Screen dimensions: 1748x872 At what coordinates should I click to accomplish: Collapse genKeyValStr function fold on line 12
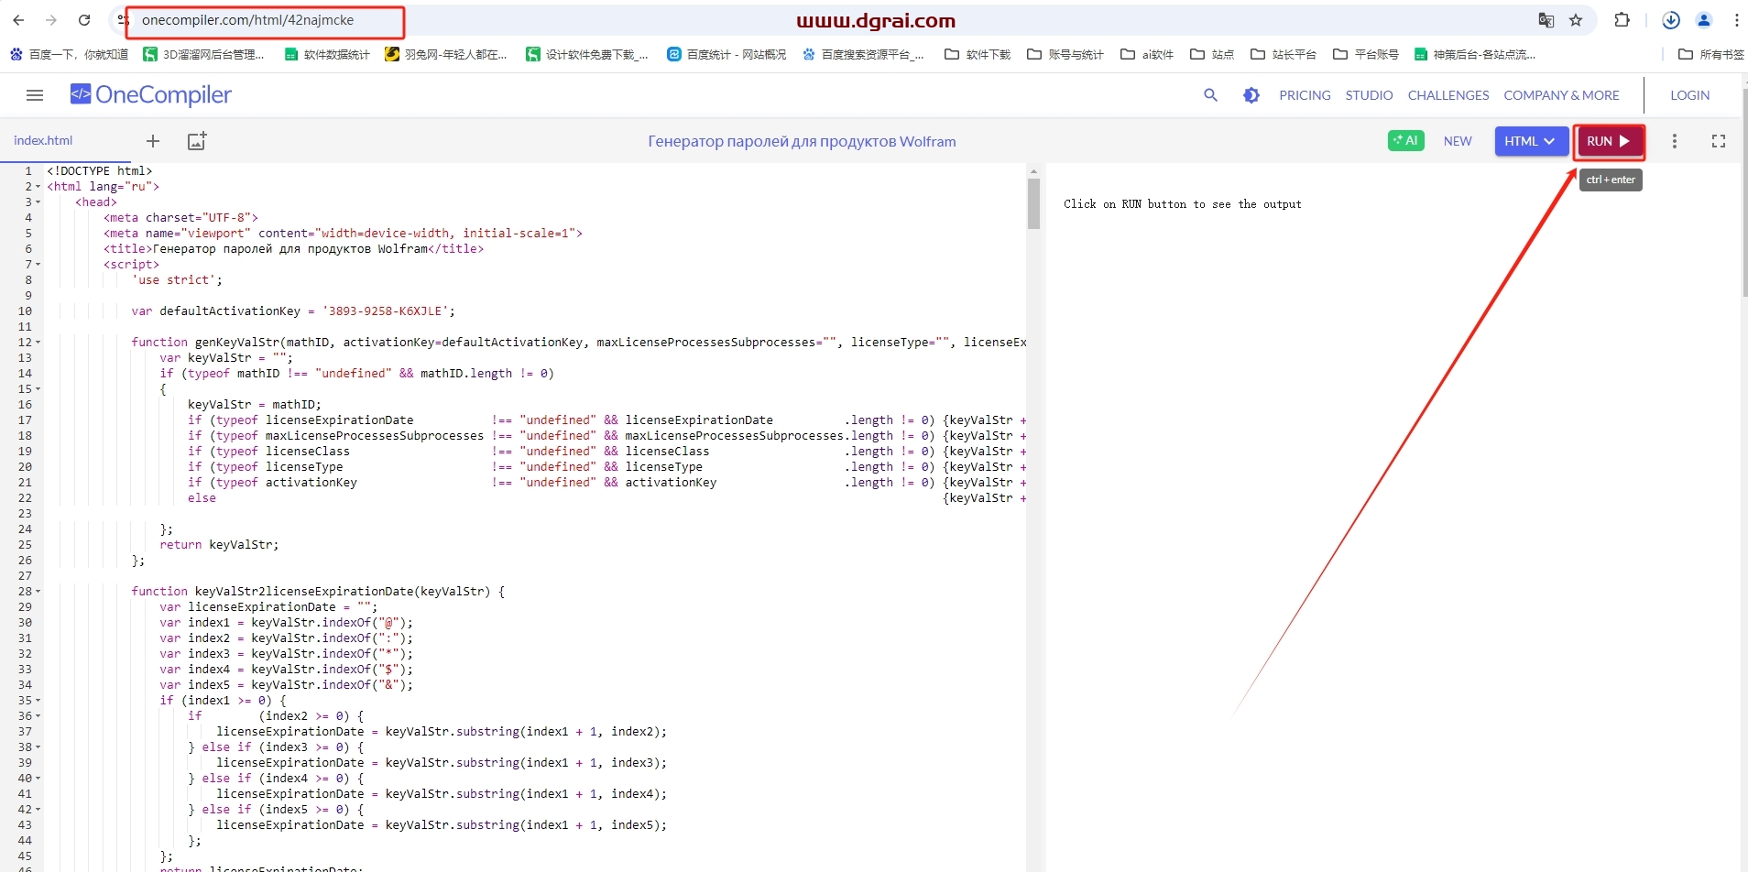(x=38, y=343)
